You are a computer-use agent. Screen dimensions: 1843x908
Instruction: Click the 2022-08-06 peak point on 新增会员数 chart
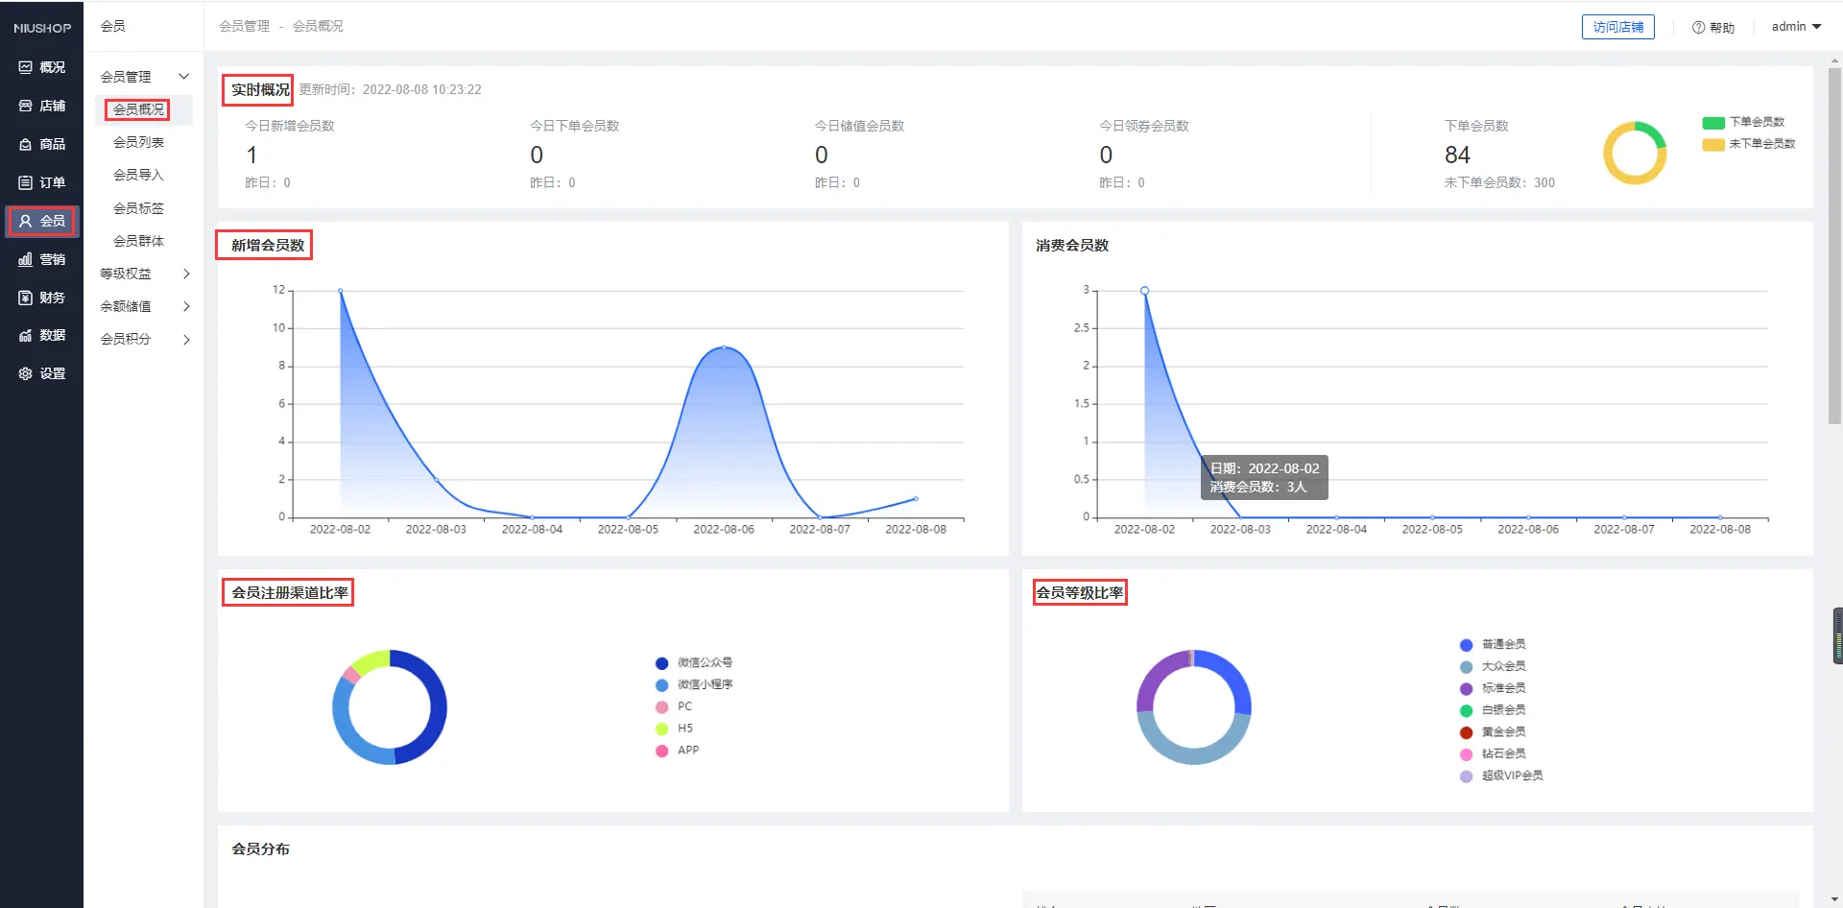point(724,347)
